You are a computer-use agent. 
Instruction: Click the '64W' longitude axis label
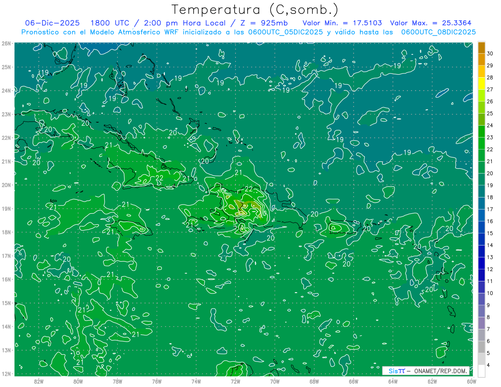[392, 381]
